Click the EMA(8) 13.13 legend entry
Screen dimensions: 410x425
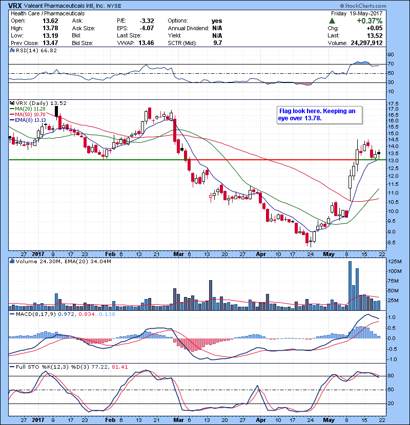28,120
